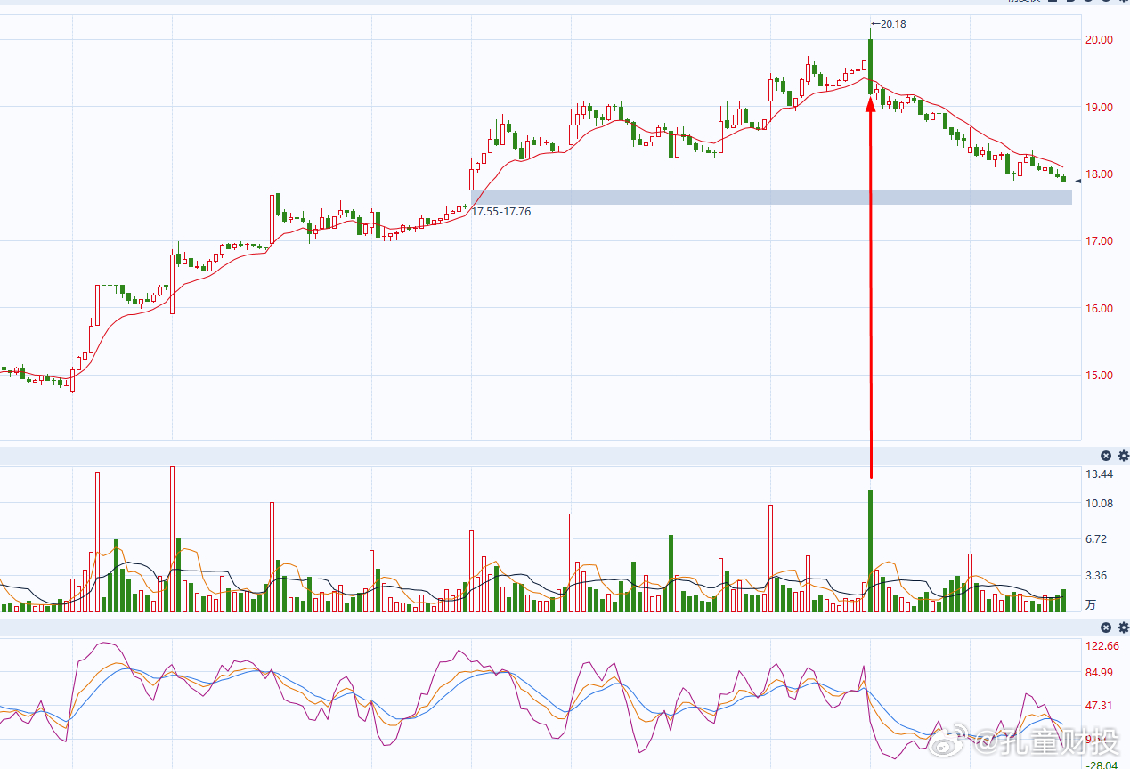Select the shaded gap zone band

[x=771, y=197]
